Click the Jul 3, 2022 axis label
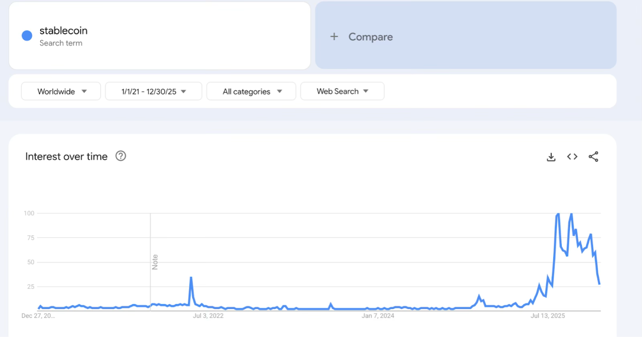The height and width of the screenshot is (337, 642). click(208, 316)
